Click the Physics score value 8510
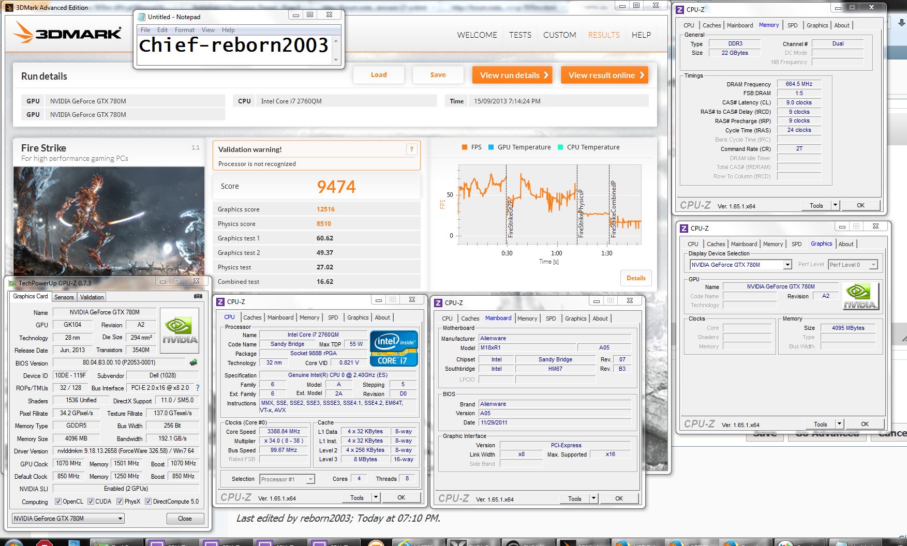The height and width of the screenshot is (546, 907). tap(324, 224)
